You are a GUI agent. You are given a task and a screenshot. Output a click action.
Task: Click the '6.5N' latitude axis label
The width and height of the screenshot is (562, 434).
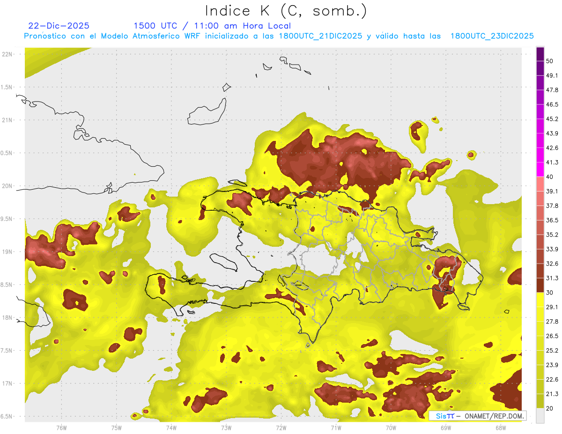(6, 416)
